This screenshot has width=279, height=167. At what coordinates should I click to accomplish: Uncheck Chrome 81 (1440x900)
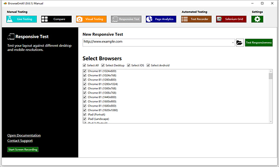[85, 97]
